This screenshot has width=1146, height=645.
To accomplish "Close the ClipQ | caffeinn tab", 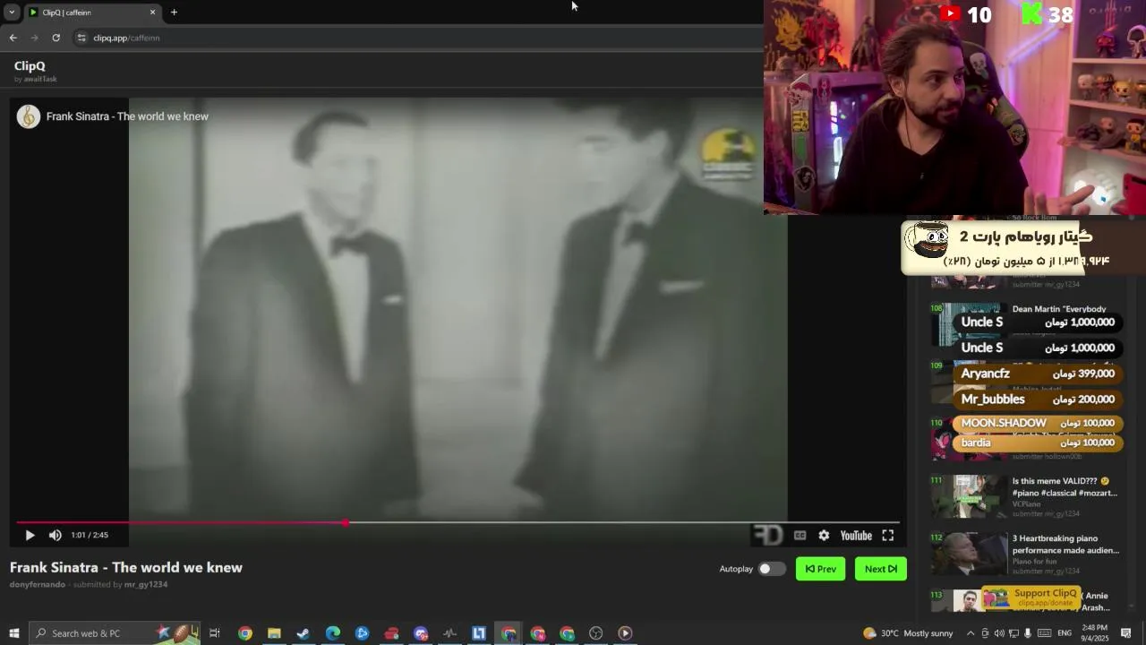I will tap(152, 13).
